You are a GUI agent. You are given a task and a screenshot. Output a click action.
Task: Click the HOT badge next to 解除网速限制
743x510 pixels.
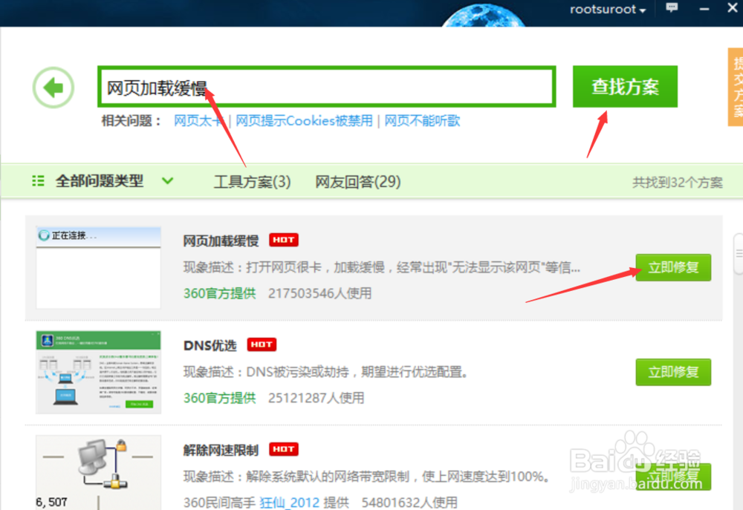click(282, 448)
